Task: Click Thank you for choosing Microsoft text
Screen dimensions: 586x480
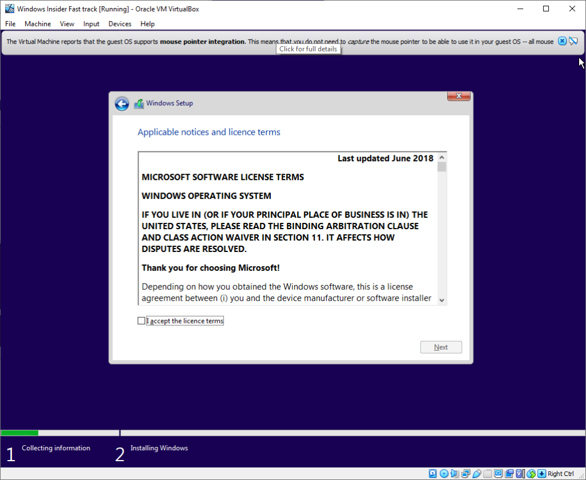Action: 211,268
